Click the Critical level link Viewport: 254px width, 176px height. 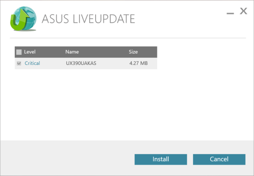[32, 63]
